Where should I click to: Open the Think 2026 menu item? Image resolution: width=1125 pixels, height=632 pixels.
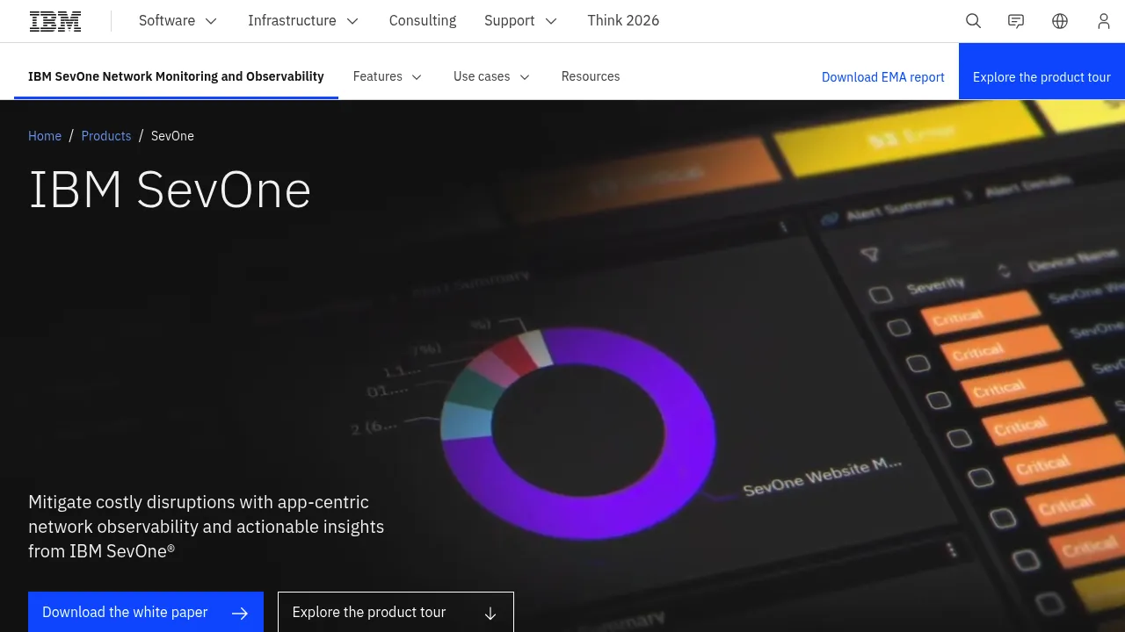(x=623, y=21)
